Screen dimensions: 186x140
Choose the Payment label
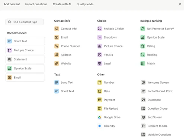[x=109, y=100]
